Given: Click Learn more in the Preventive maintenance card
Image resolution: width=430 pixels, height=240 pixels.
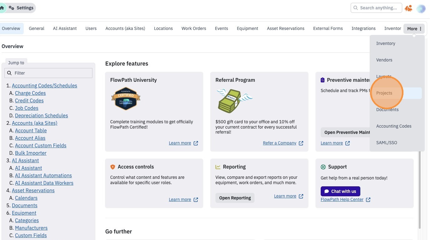Looking at the screenshot, I should click(332, 143).
